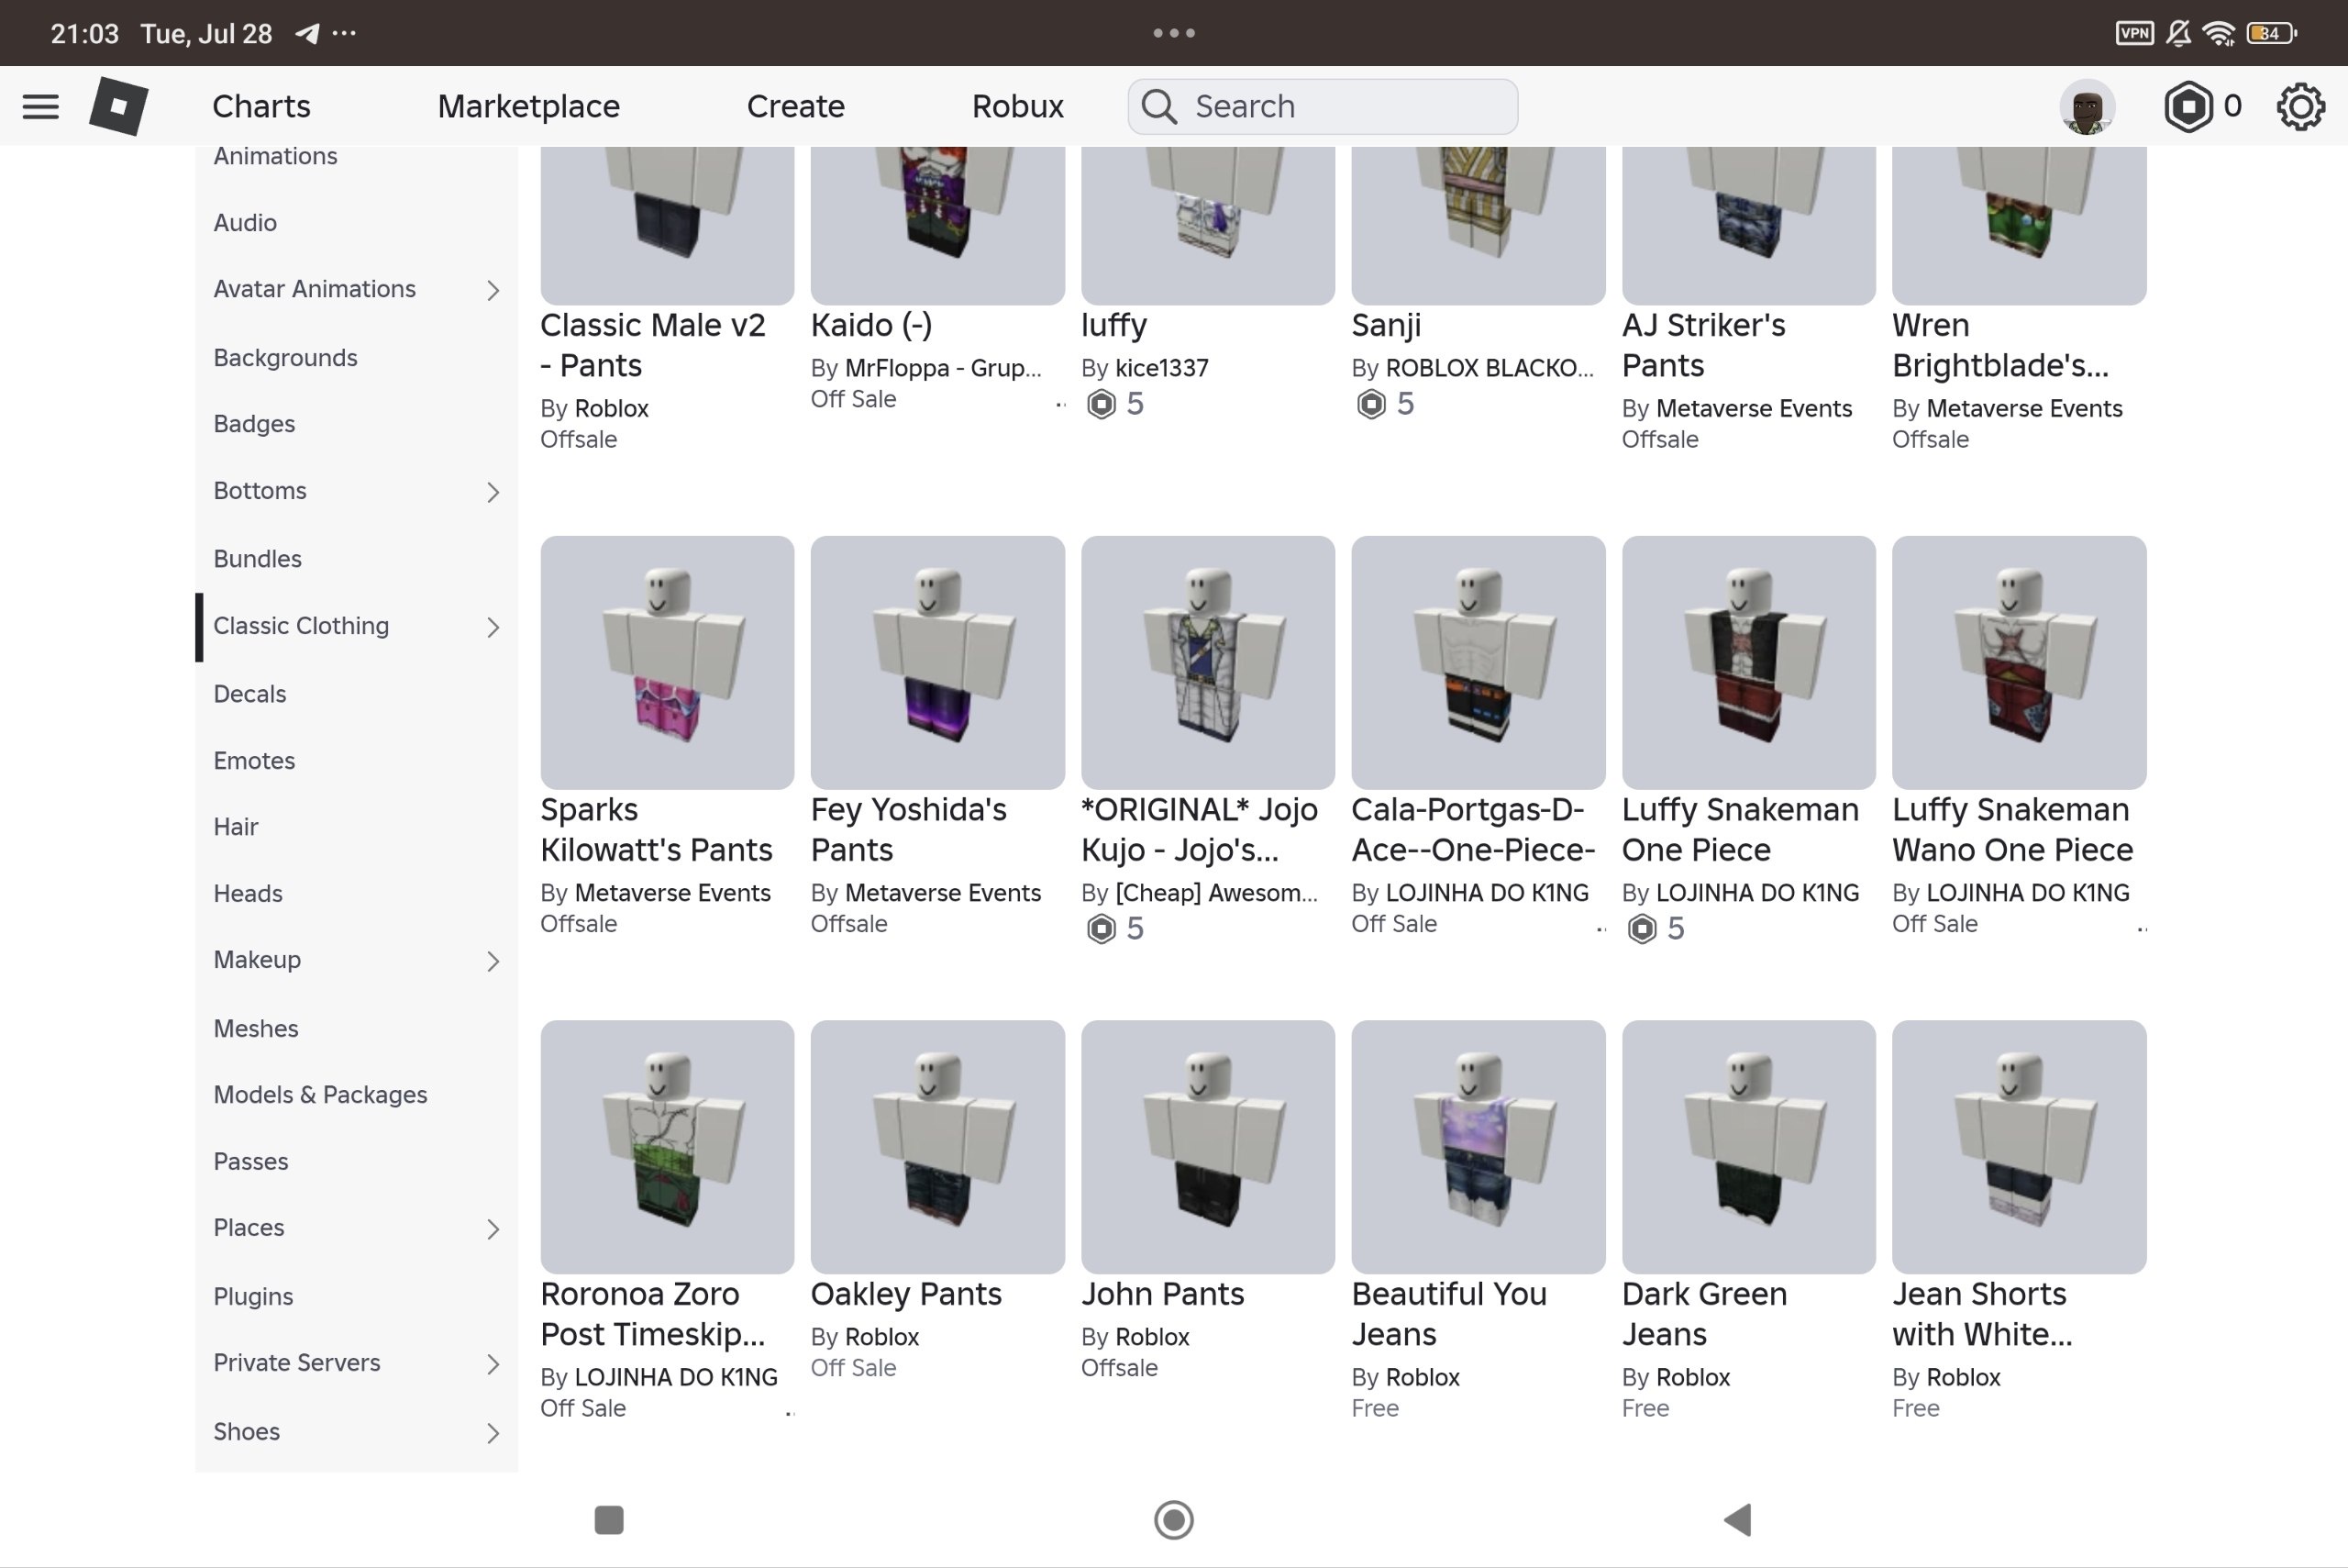Open Dark Green Jeans thumbnail
This screenshot has height=1568, width=2348.
click(x=1748, y=1147)
